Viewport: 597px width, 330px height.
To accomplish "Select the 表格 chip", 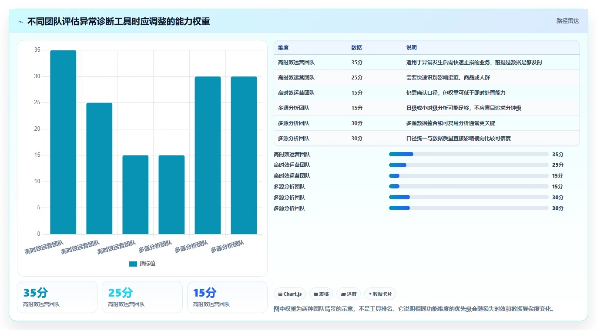I will pos(321,294).
